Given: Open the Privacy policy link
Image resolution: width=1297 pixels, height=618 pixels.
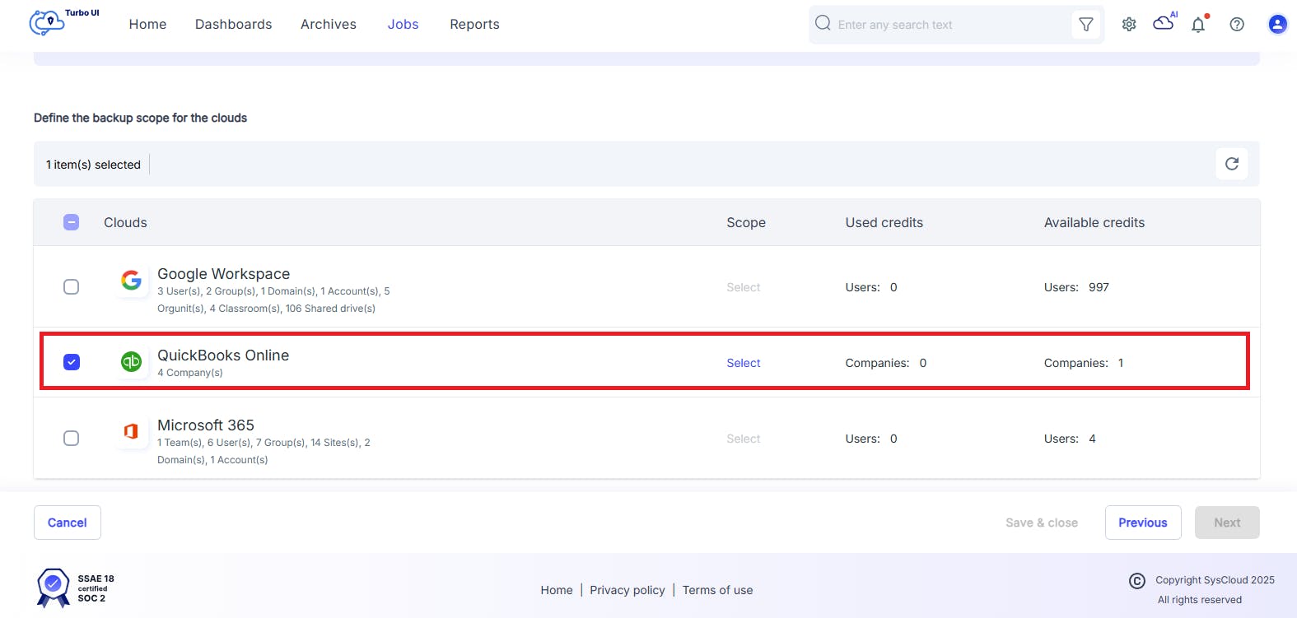Looking at the screenshot, I should [x=628, y=590].
